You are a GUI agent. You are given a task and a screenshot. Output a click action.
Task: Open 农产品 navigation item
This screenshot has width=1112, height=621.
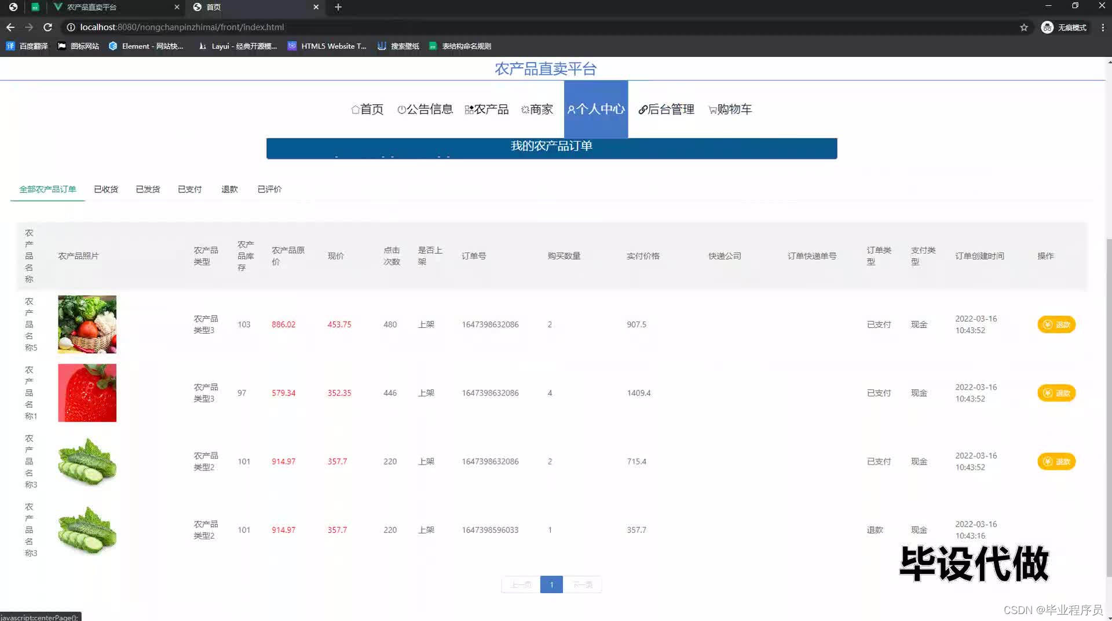pos(487,109)
